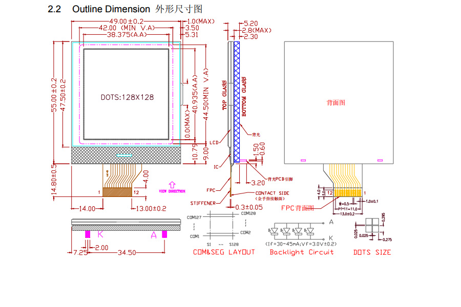
Task: Click the COM&SEG LAYOUT label
Action: [223, 252]
